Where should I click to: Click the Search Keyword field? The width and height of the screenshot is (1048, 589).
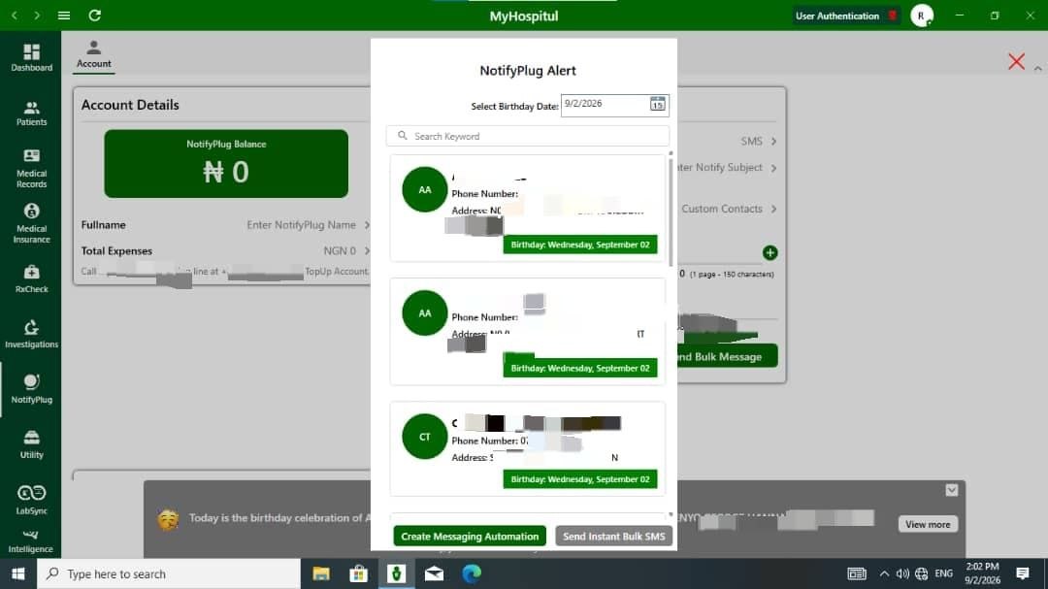(x=527, y=136)
